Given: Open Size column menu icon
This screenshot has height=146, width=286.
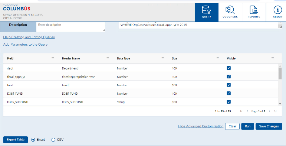Looking at the screenshot, I should (218, 58).
